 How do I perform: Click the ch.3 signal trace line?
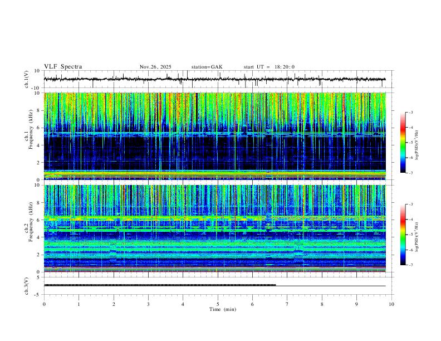click(215, 285)
